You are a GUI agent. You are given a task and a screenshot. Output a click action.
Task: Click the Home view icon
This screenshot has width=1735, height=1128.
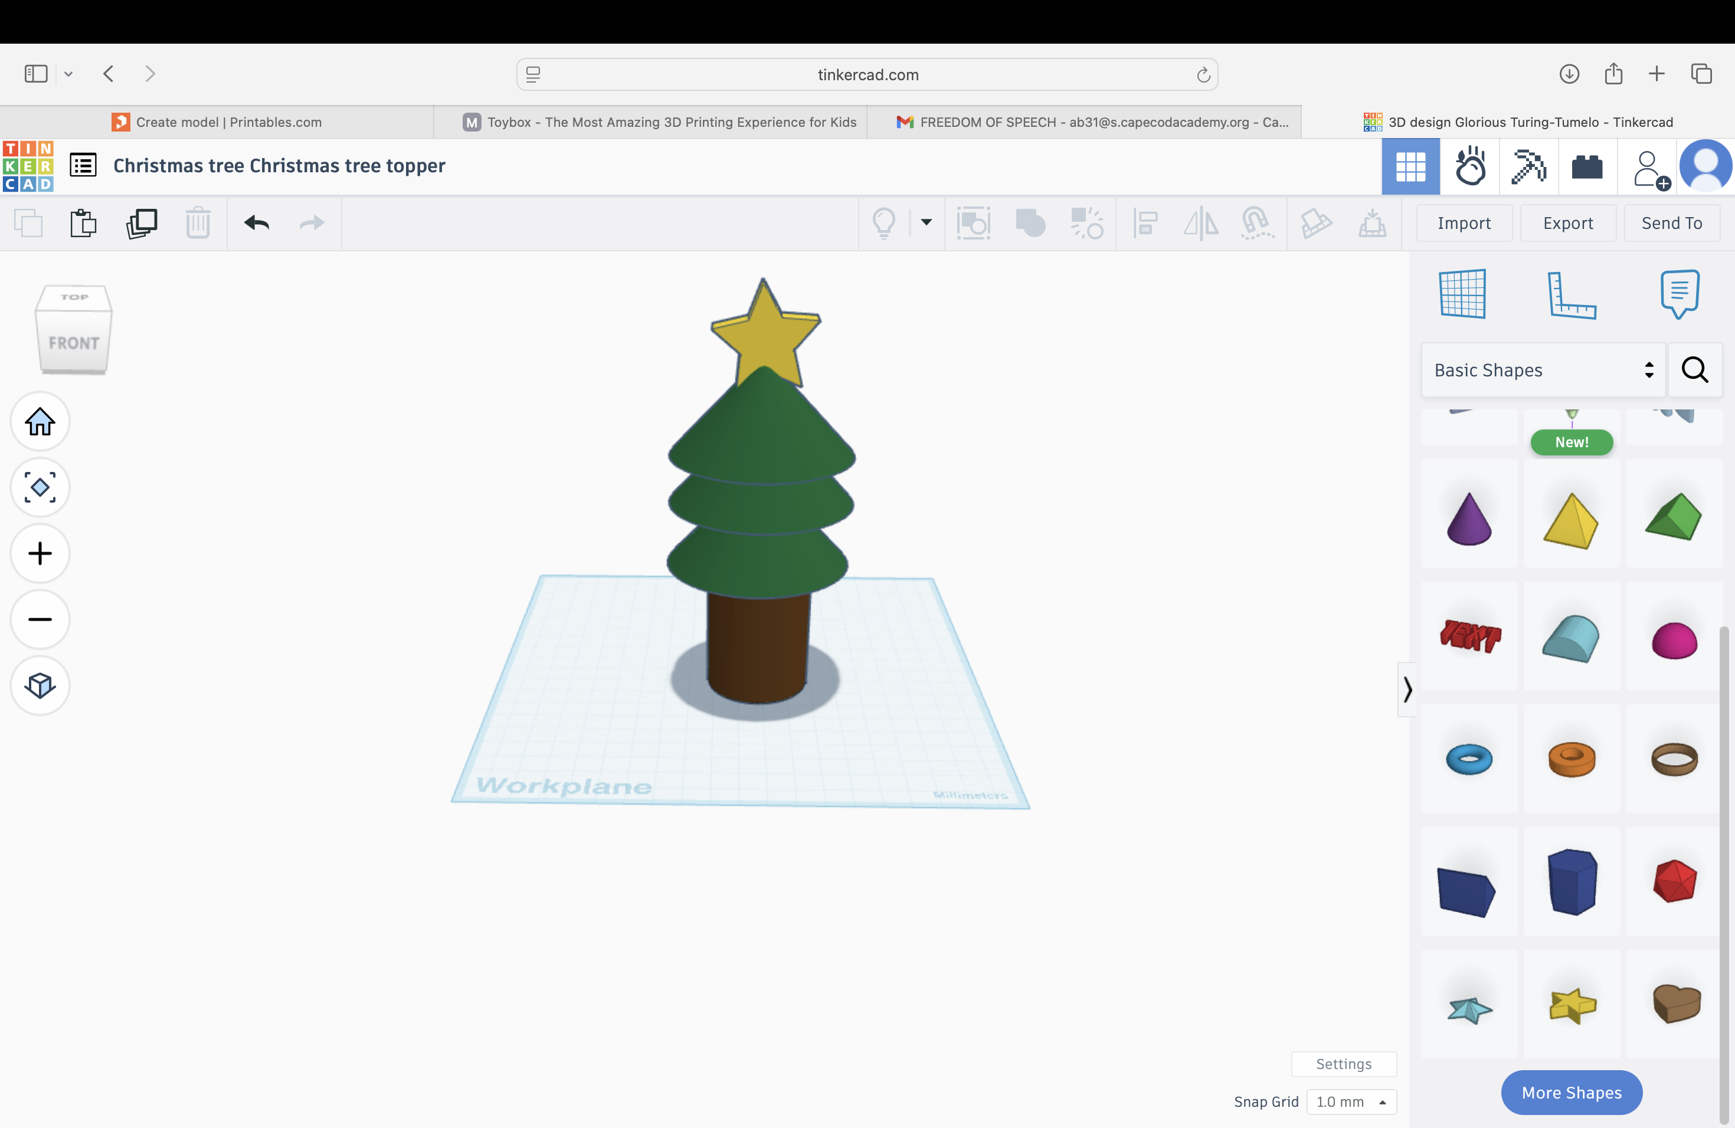coord(40,421)
